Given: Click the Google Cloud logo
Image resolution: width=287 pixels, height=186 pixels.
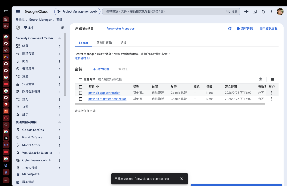Looking at the screenshot, I should [x=37, y=11].
